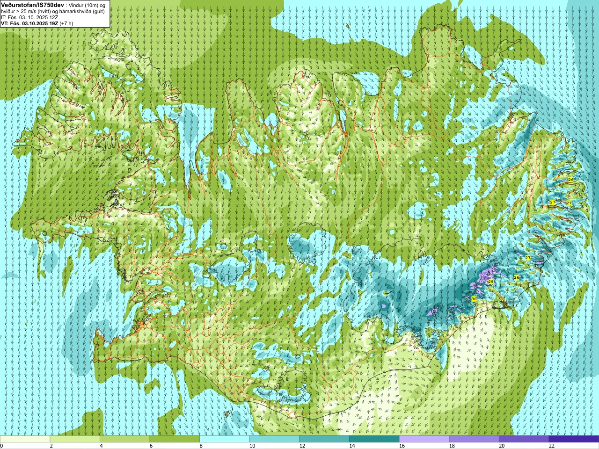
Task: Click the 10–12 m/s turquoise legend swatch
Action: point(274,439)
